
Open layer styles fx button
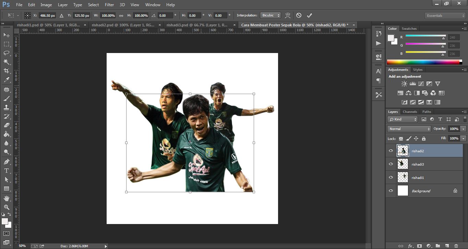410,246
